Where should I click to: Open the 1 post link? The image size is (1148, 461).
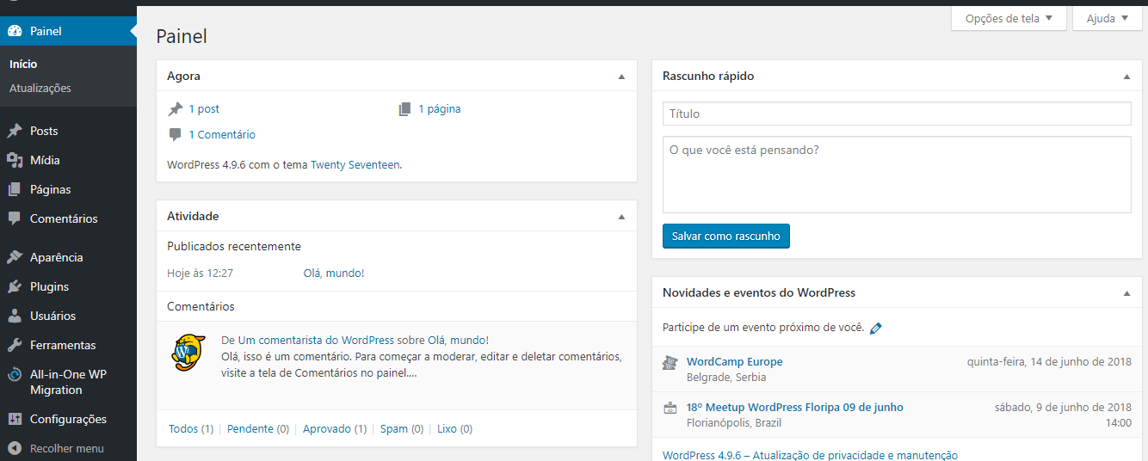click(204, 109)
